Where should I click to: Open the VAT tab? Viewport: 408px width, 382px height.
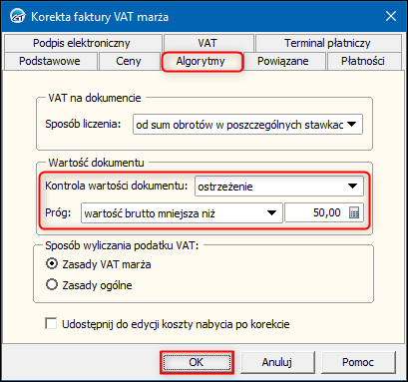coord(207,43)
